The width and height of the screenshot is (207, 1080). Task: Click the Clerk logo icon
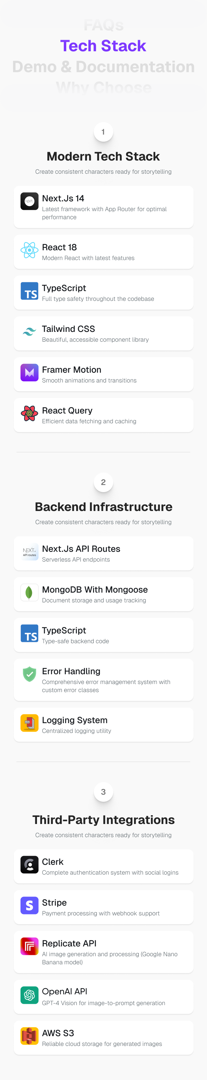[29, 864]
